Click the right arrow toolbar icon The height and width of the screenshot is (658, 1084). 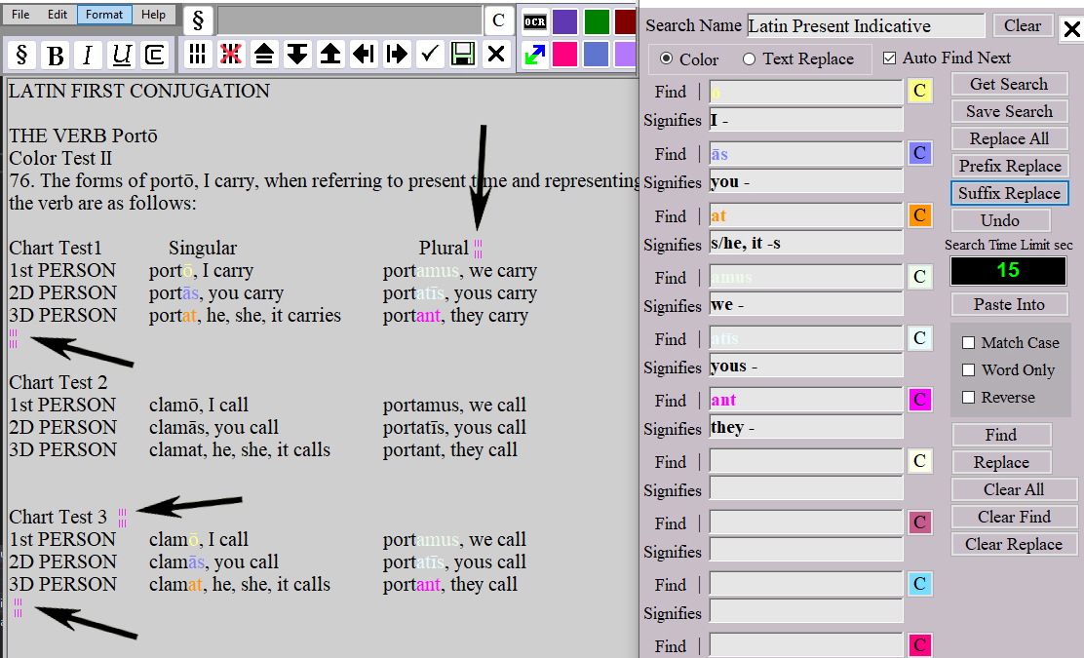pyautogui.click(x=397, y=54)
